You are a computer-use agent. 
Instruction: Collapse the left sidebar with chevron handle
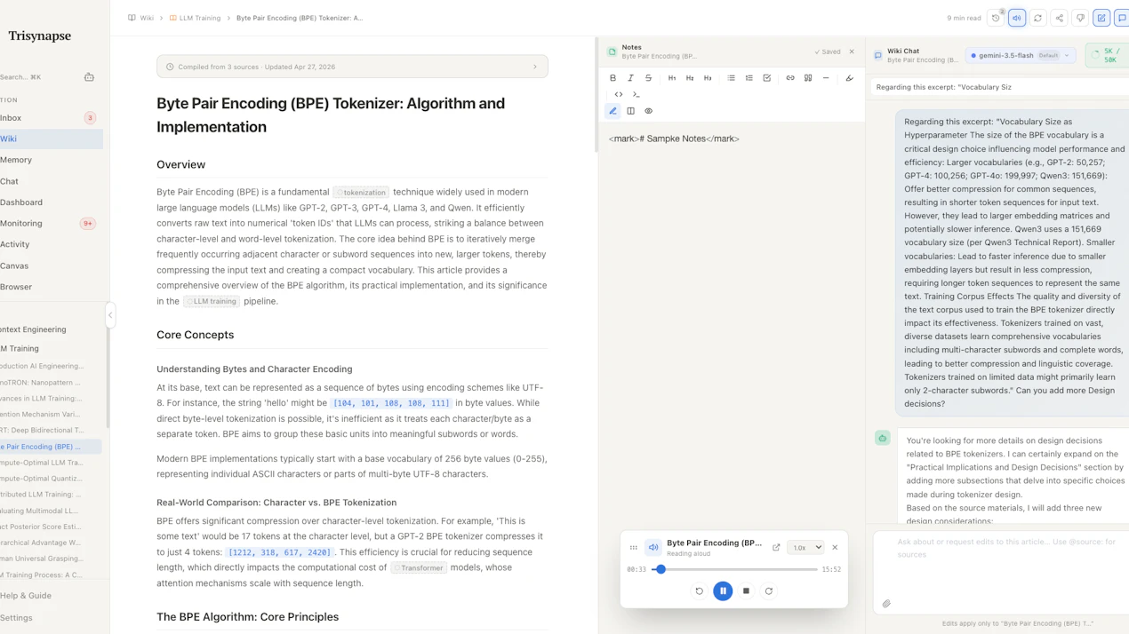click(x=110, y=315)
